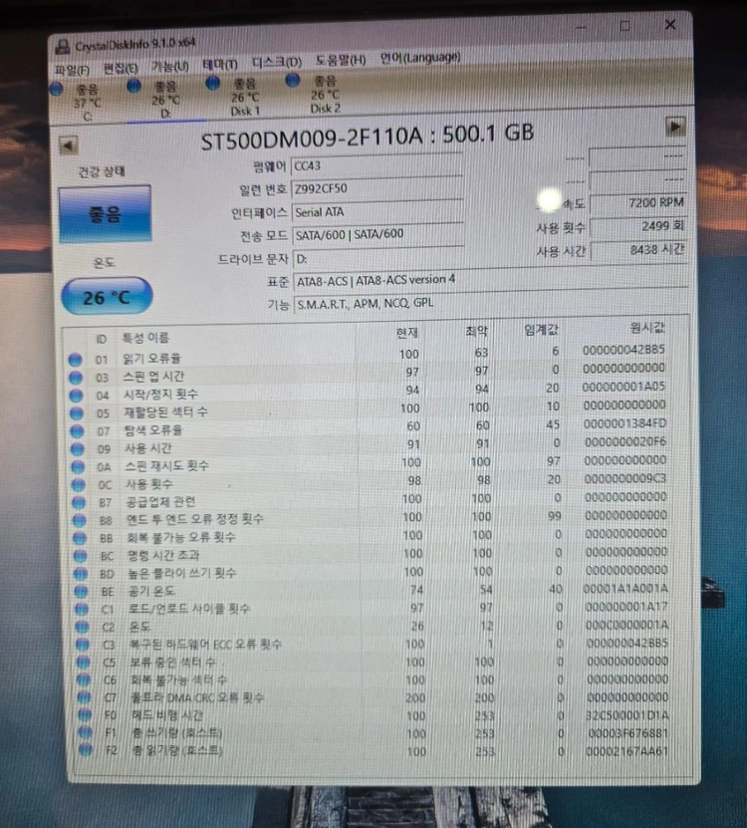Click the drive letter field D:

coord(378,258)
